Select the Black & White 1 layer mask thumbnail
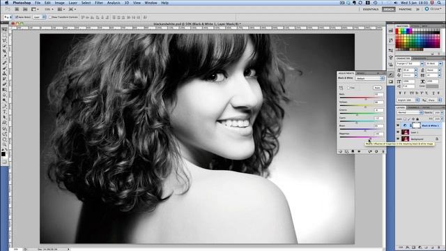Viewport: 446px width, 251px height. coord(416,125)
